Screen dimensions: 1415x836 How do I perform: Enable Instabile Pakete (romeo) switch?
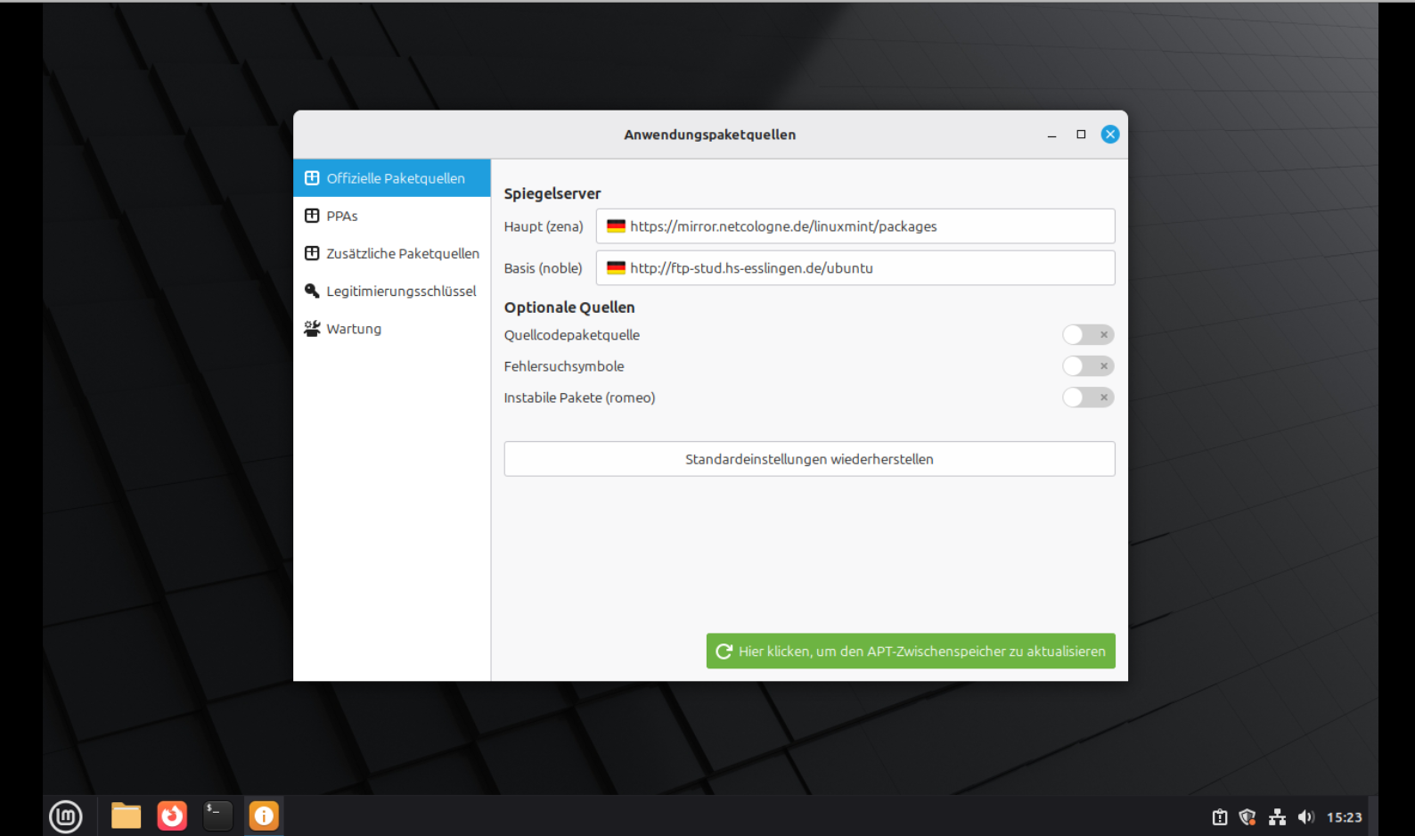click(x=1087, y=398)
